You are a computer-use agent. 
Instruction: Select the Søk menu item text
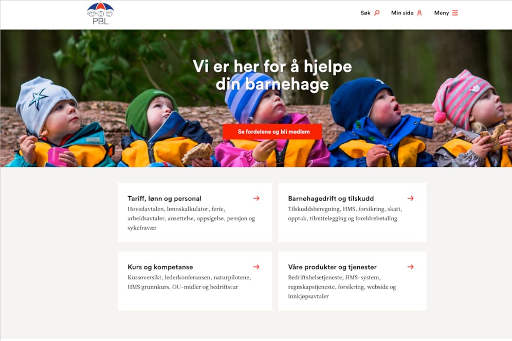click(x=365, y=13)
